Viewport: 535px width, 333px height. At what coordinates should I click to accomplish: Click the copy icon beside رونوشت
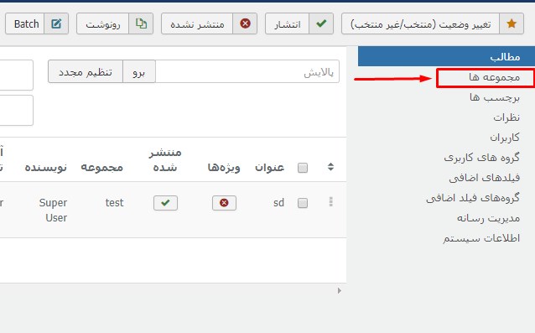pyautogui.click(x=141, y=23)
